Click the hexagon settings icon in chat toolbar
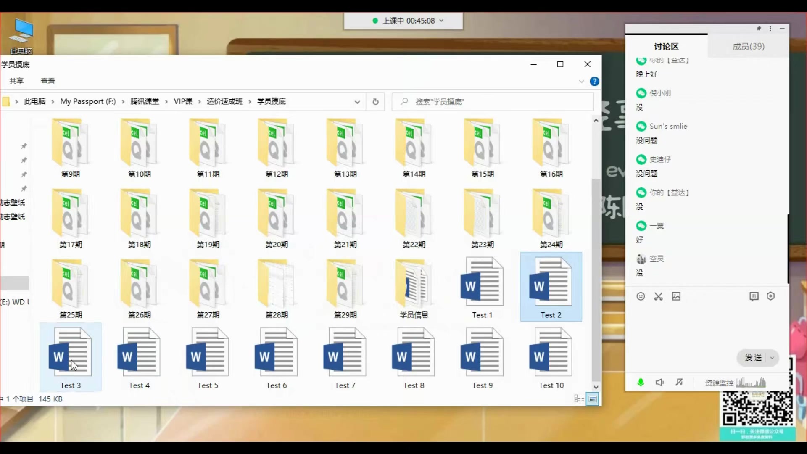Screen dimensions: 807x454 [x=770, y=296]
